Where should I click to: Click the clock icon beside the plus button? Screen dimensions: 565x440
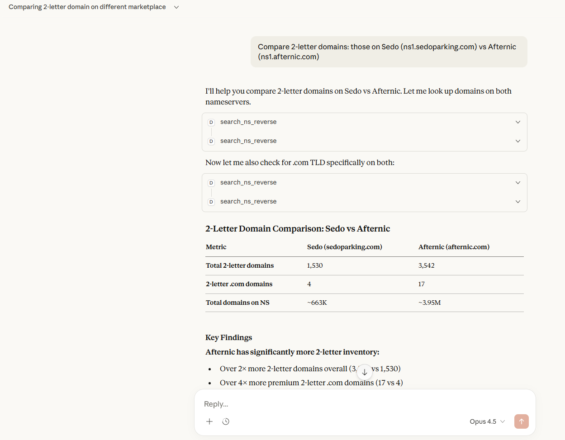pyautogui.click(x=226, y=421)
